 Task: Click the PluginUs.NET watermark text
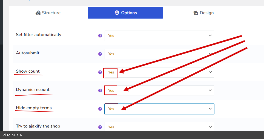15,135
